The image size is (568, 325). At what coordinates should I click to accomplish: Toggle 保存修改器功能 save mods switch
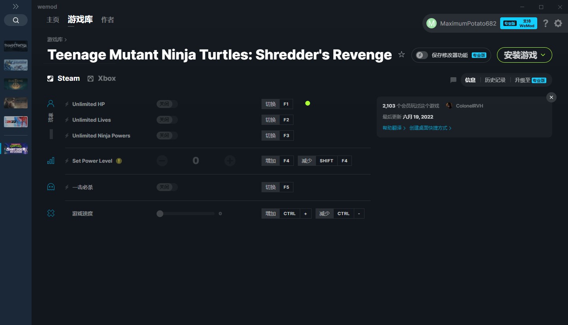click(422, 55)
